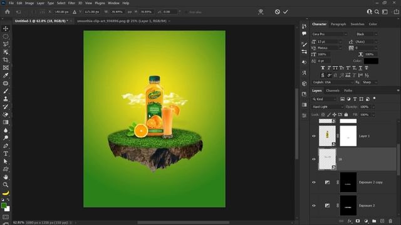Create a new layer group
This screenshot has width=401, height=225.
click(x=374, y=221)
